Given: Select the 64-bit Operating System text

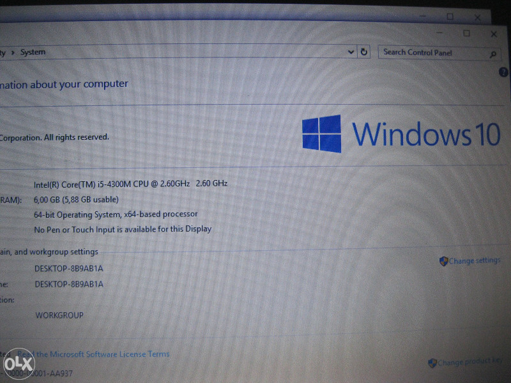Looking at the screenshot, I should point(116,214).
